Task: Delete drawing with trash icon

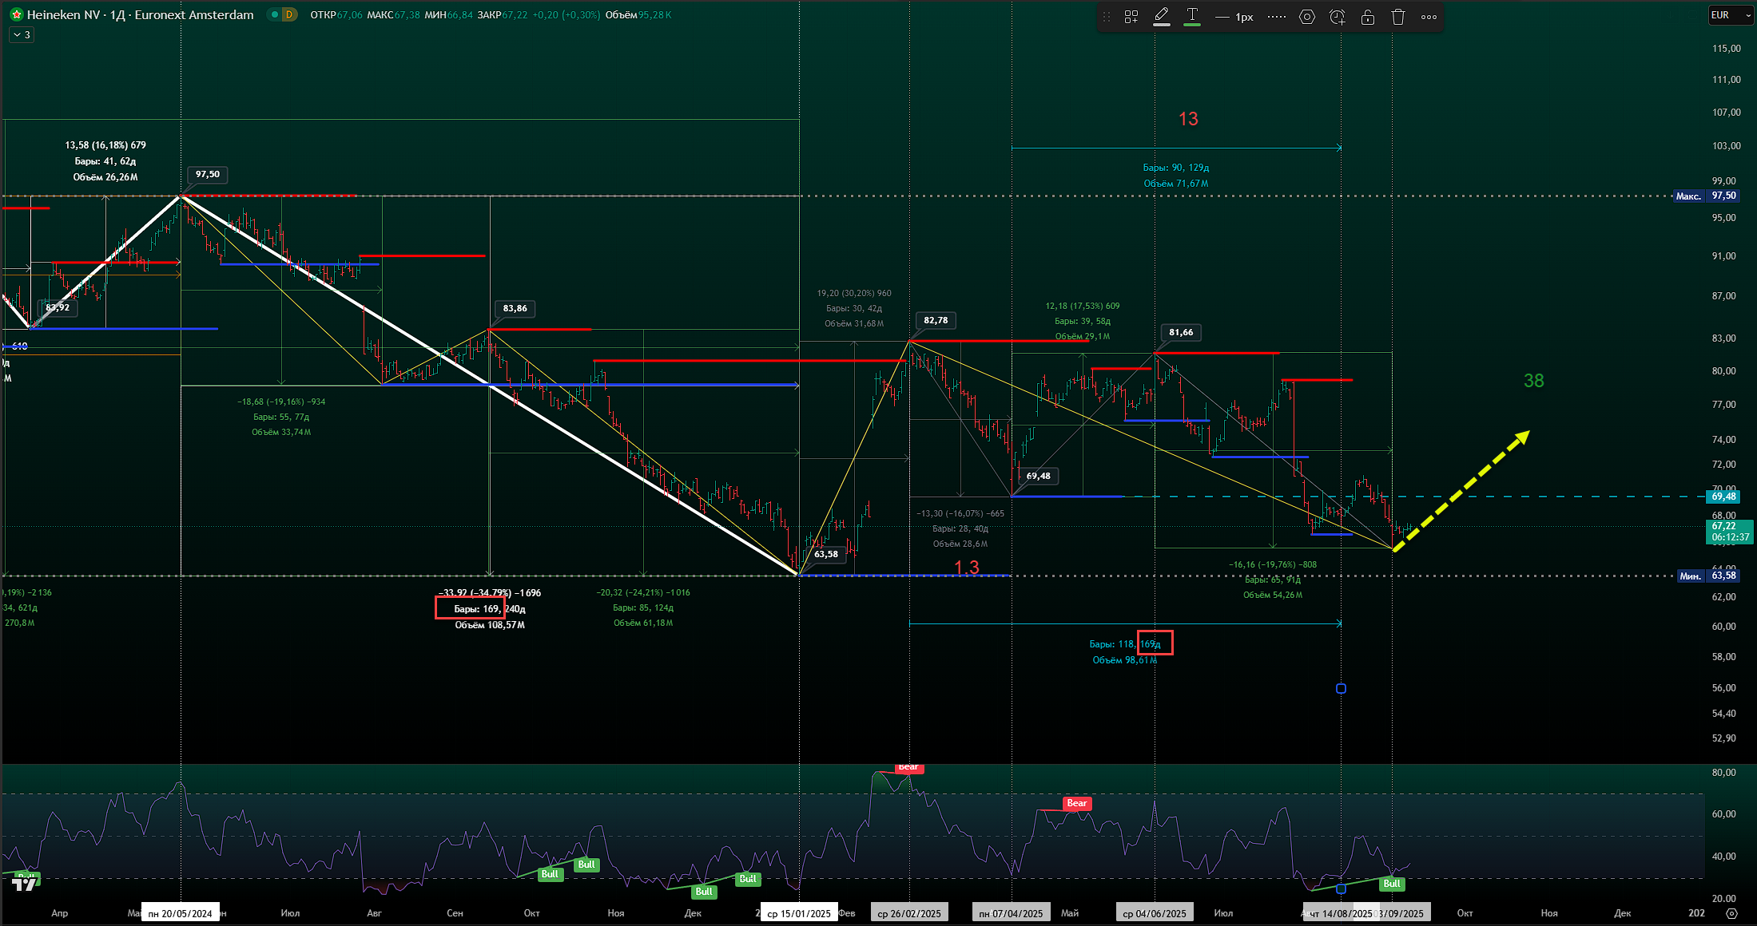Action: tap(1398, 17)
